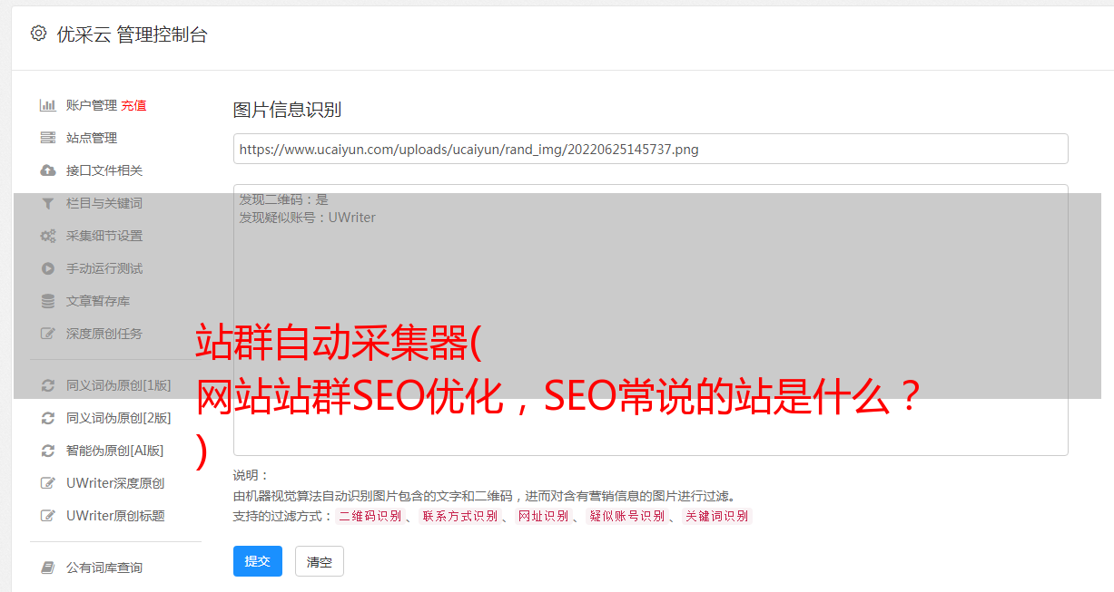Click the refresh icon for 智能伪原创[AI版]
This screenshot has height=592, width=1114.
point(48,451)
